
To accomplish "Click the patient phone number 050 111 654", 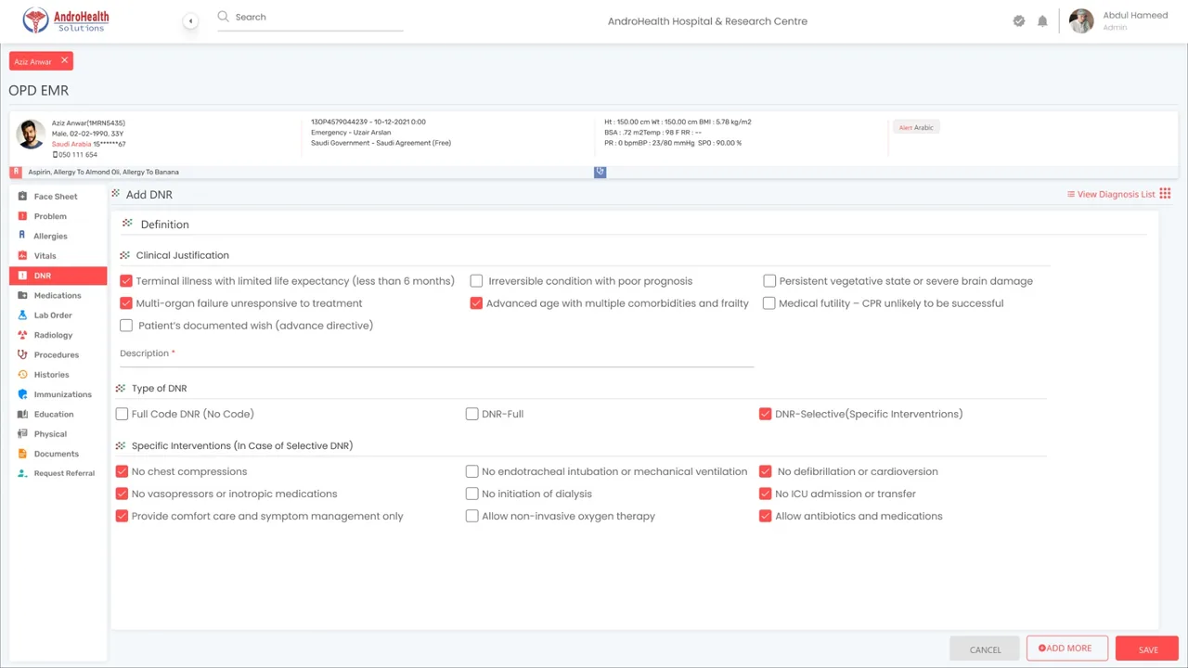I will [77, 154].
